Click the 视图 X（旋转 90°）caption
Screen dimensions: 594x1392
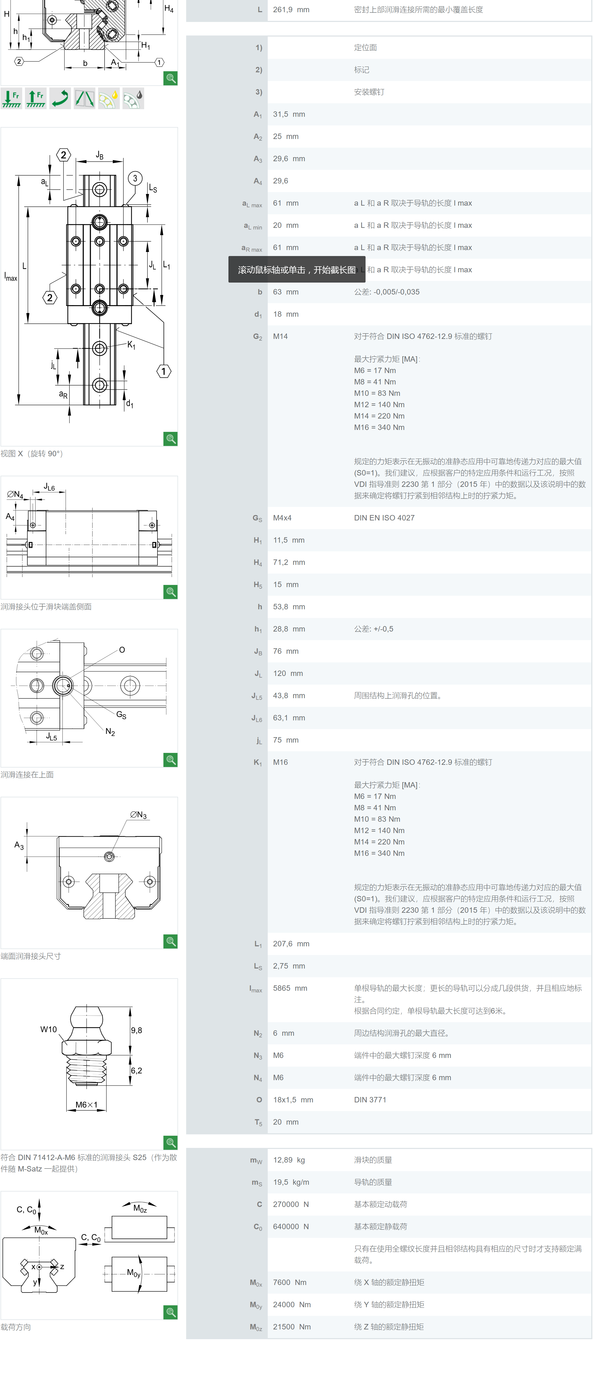34,454
